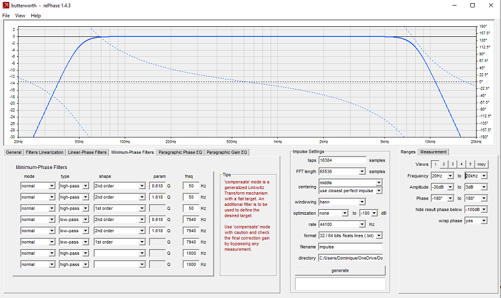The image size is (501, 298).
Task: Switch to the General tab
Action: tap(14, 152)
